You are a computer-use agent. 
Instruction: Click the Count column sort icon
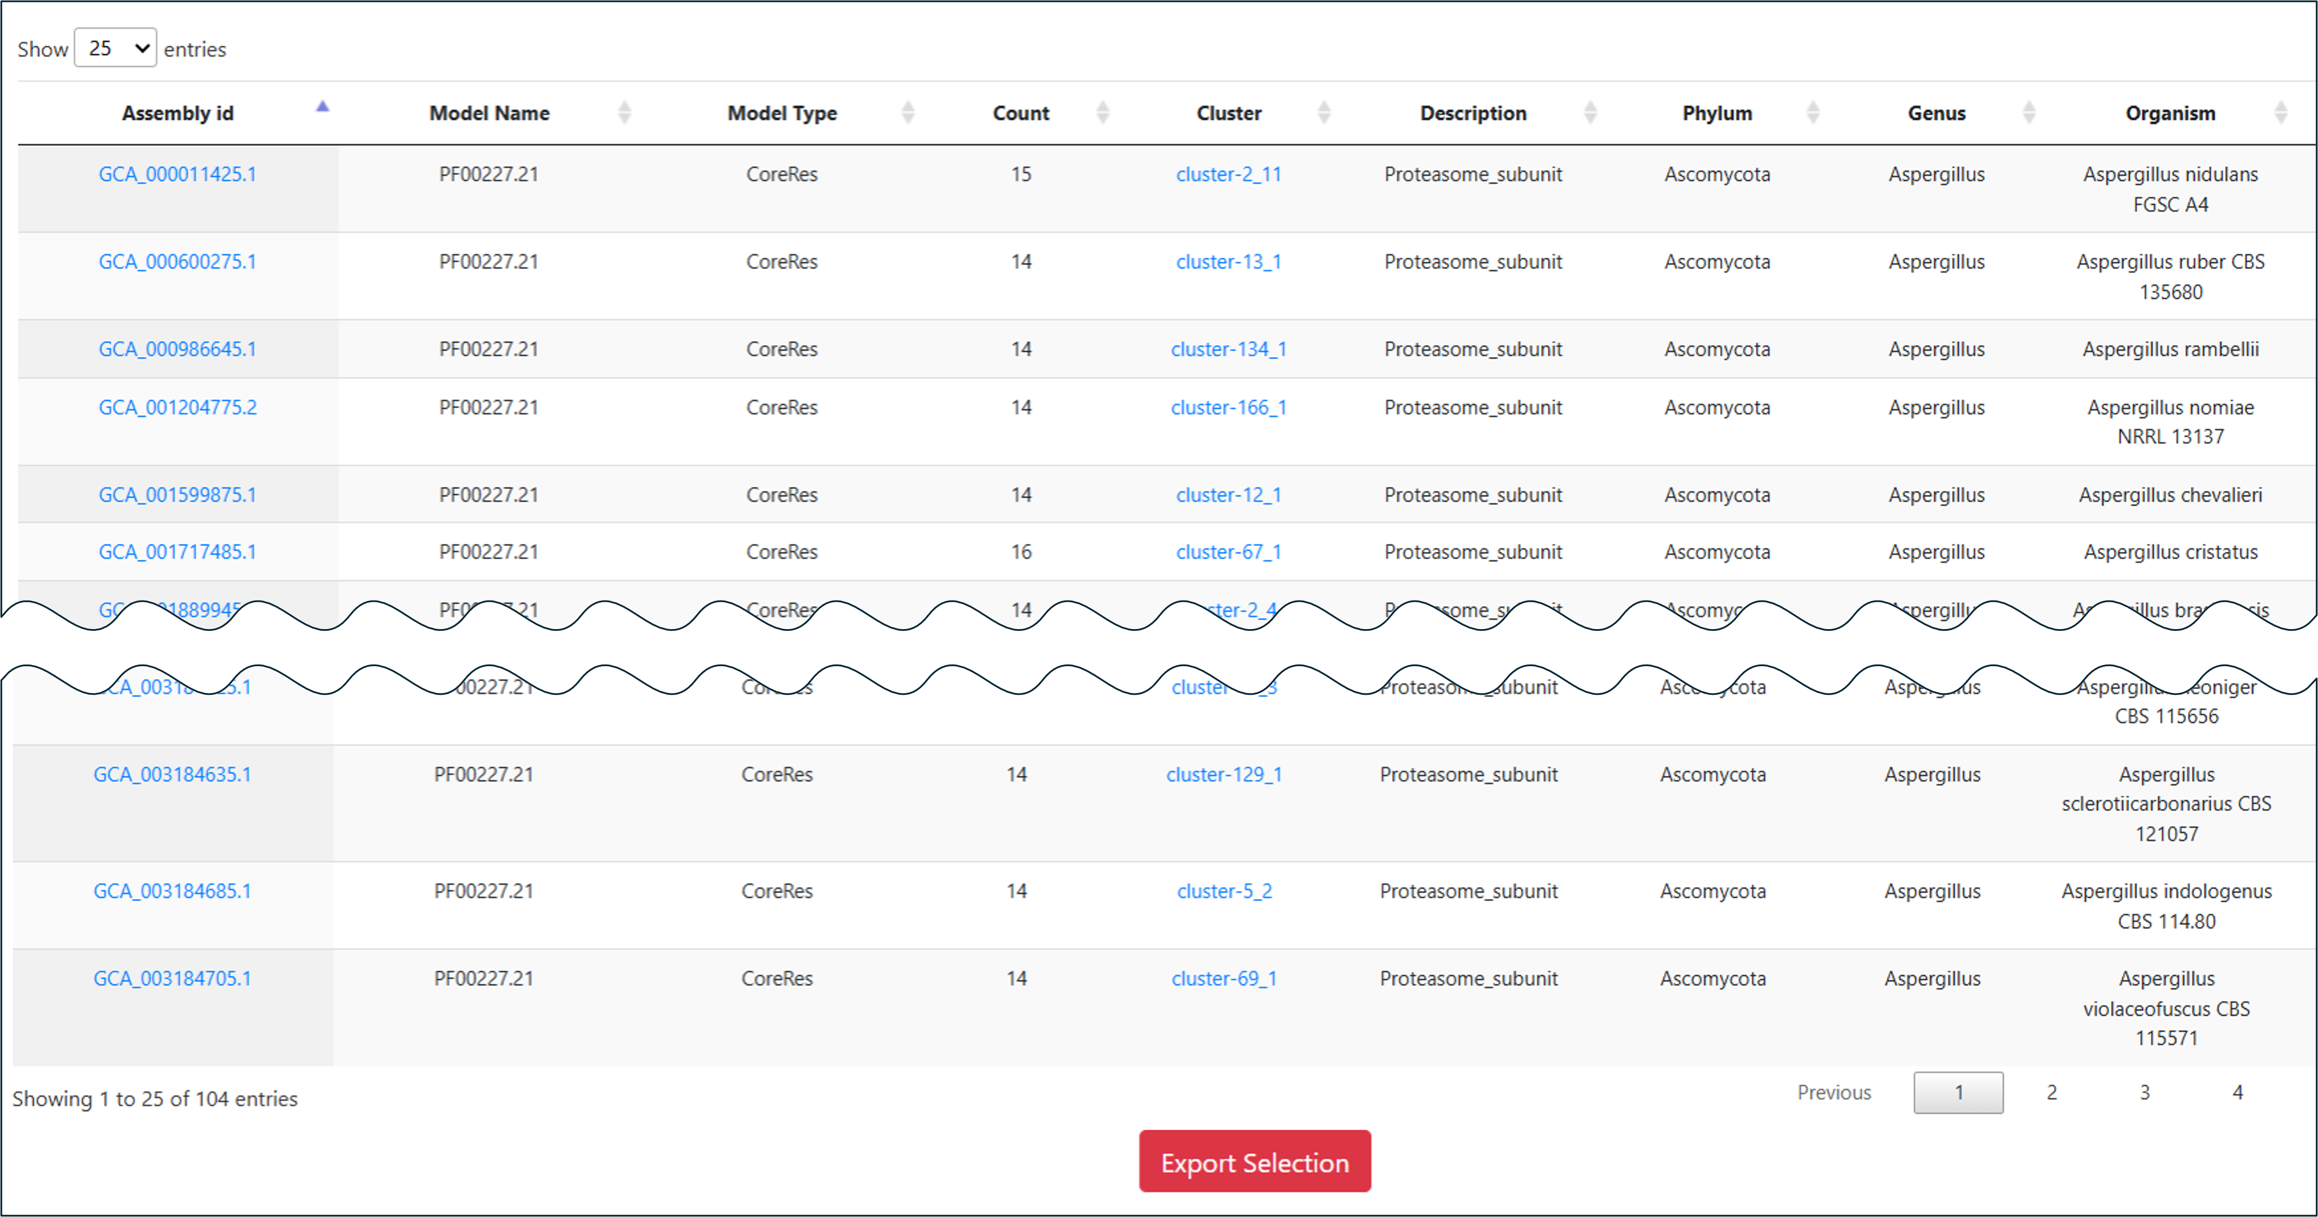pyautogui.click(x=1102, y=113)
